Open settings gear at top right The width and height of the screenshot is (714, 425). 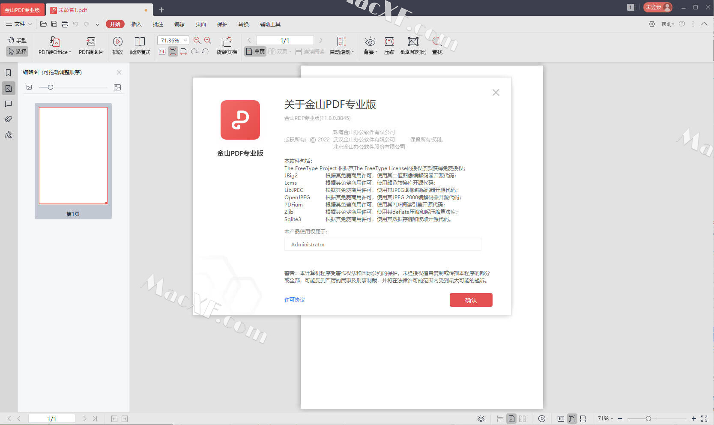651,24
